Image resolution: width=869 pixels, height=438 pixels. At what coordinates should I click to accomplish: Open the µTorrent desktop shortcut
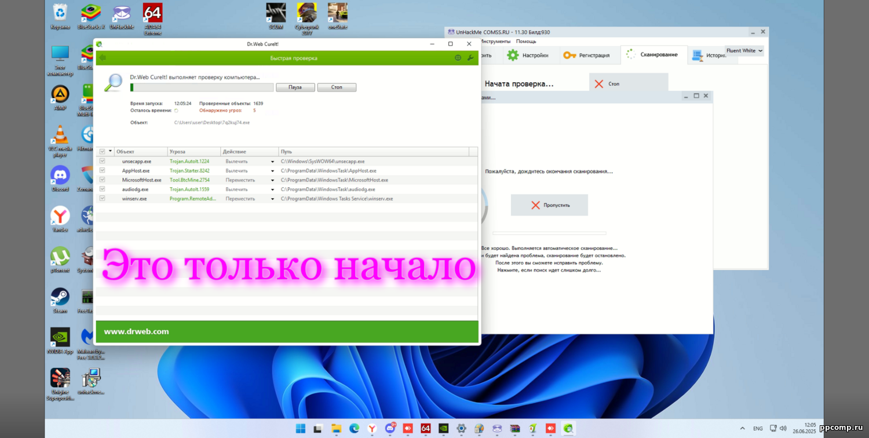(x=60, y=260)
